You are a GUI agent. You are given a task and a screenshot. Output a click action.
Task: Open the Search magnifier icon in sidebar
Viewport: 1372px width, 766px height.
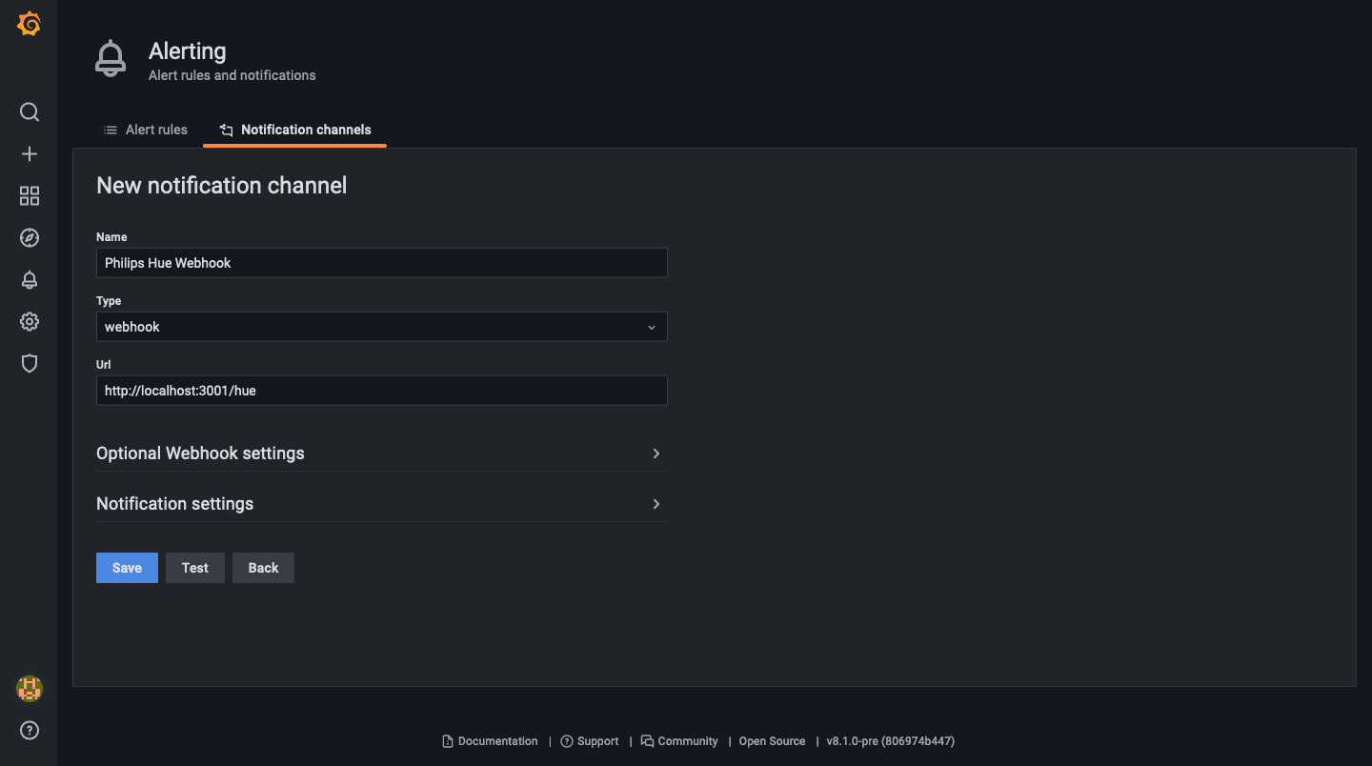tap(29, 112)
